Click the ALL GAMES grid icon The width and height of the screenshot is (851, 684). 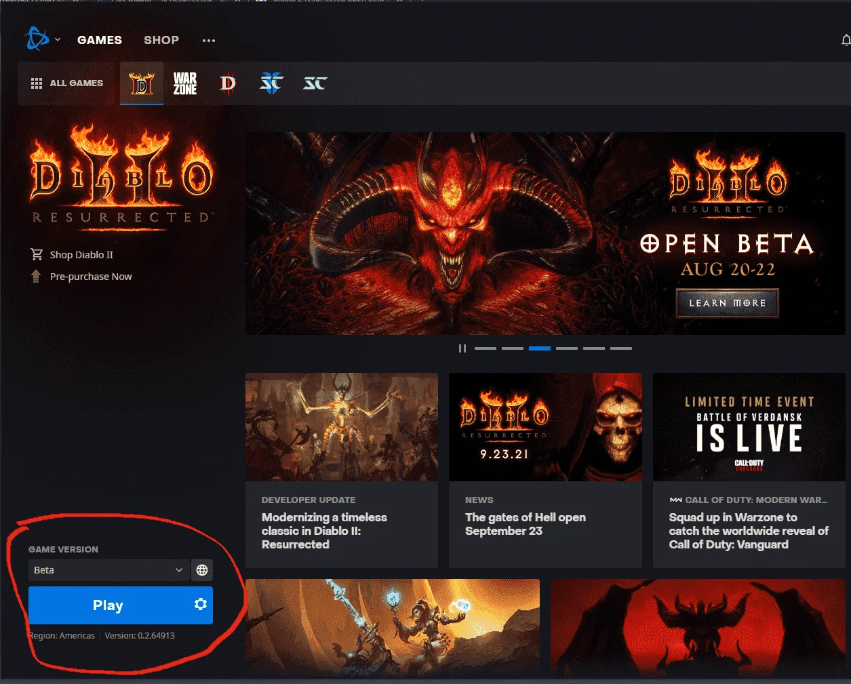37,83
